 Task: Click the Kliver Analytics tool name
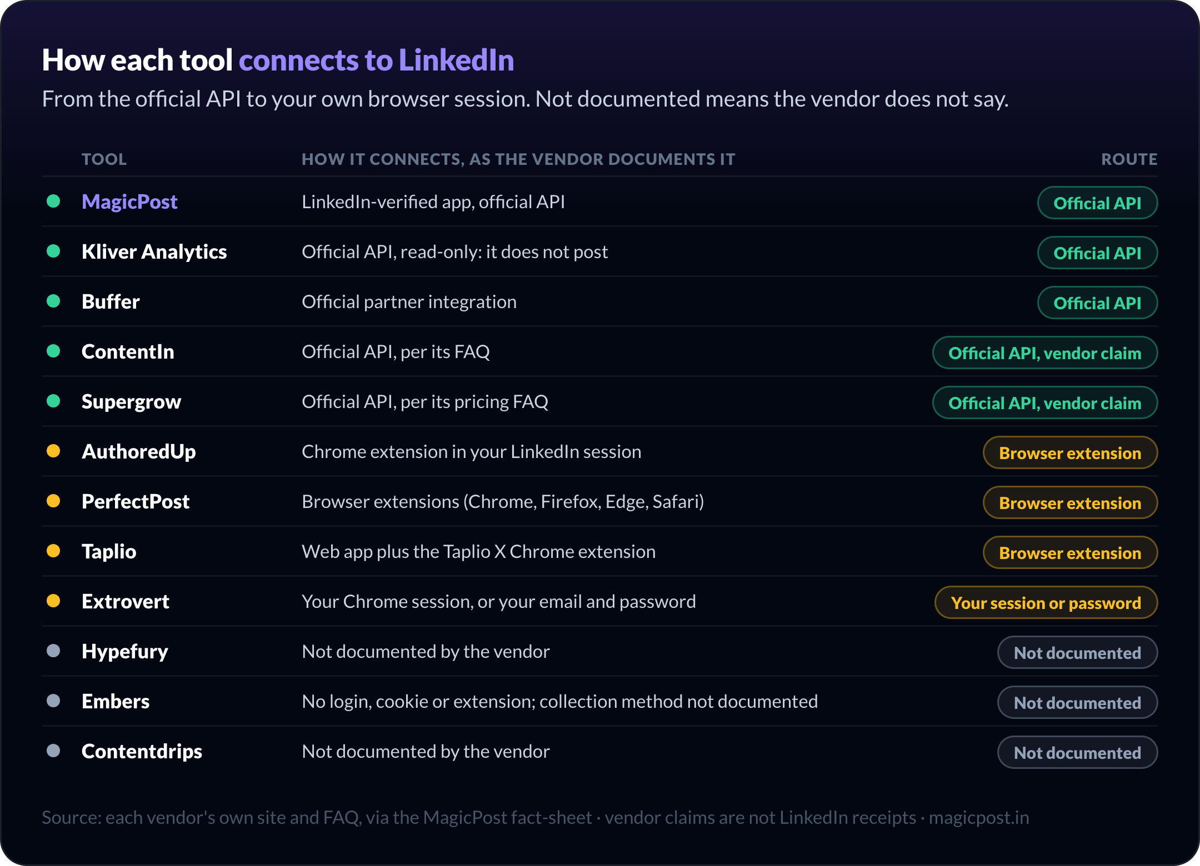pyautogui.click(x=154, y=252)
